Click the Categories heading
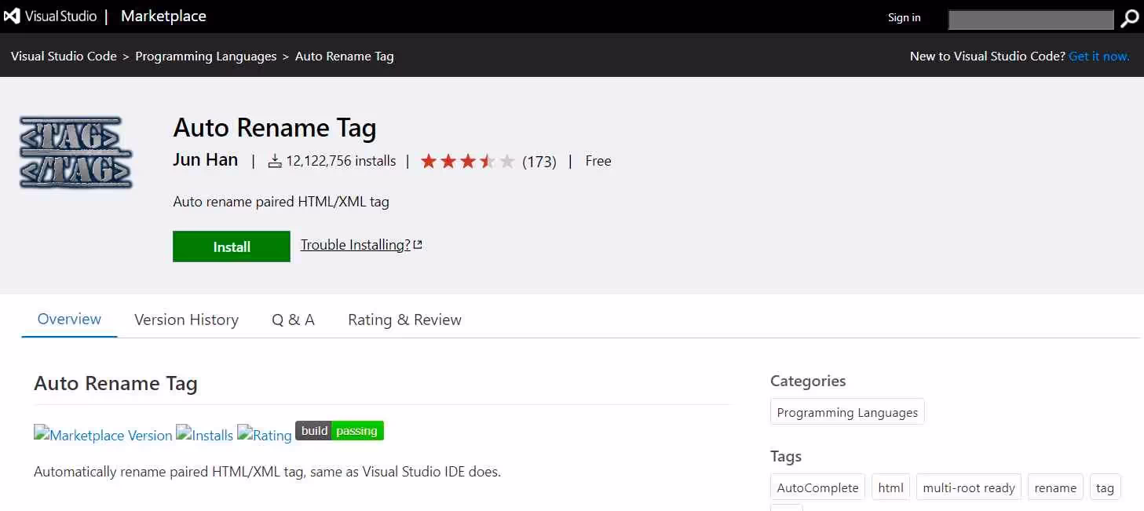The height and width of the screenshot is (511, 1144). [x=808, y=381]
